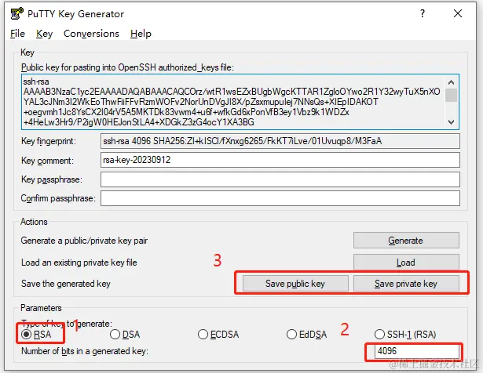The width and height of the screenshot is (483, 373).
Task: Close the PuTTY Key Generator window
Action: click(x=458, y=13)
